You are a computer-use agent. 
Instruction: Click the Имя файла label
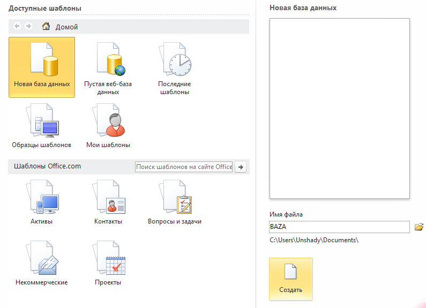pyautogui.click(x=286, y=214)
